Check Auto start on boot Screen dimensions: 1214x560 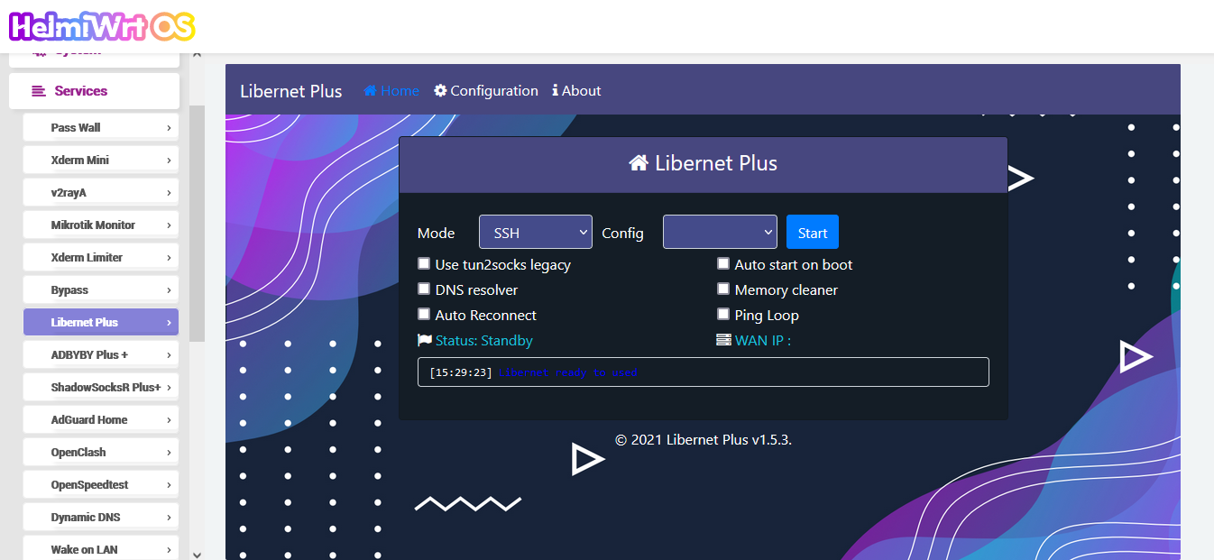[723, 263]
